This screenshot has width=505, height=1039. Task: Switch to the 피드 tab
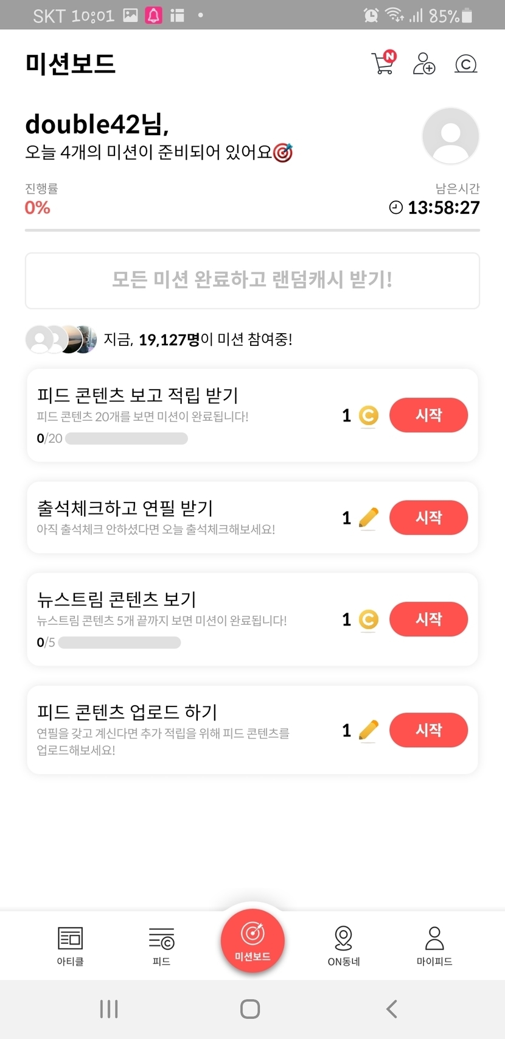pyautogui.click(x=161, y=945)
